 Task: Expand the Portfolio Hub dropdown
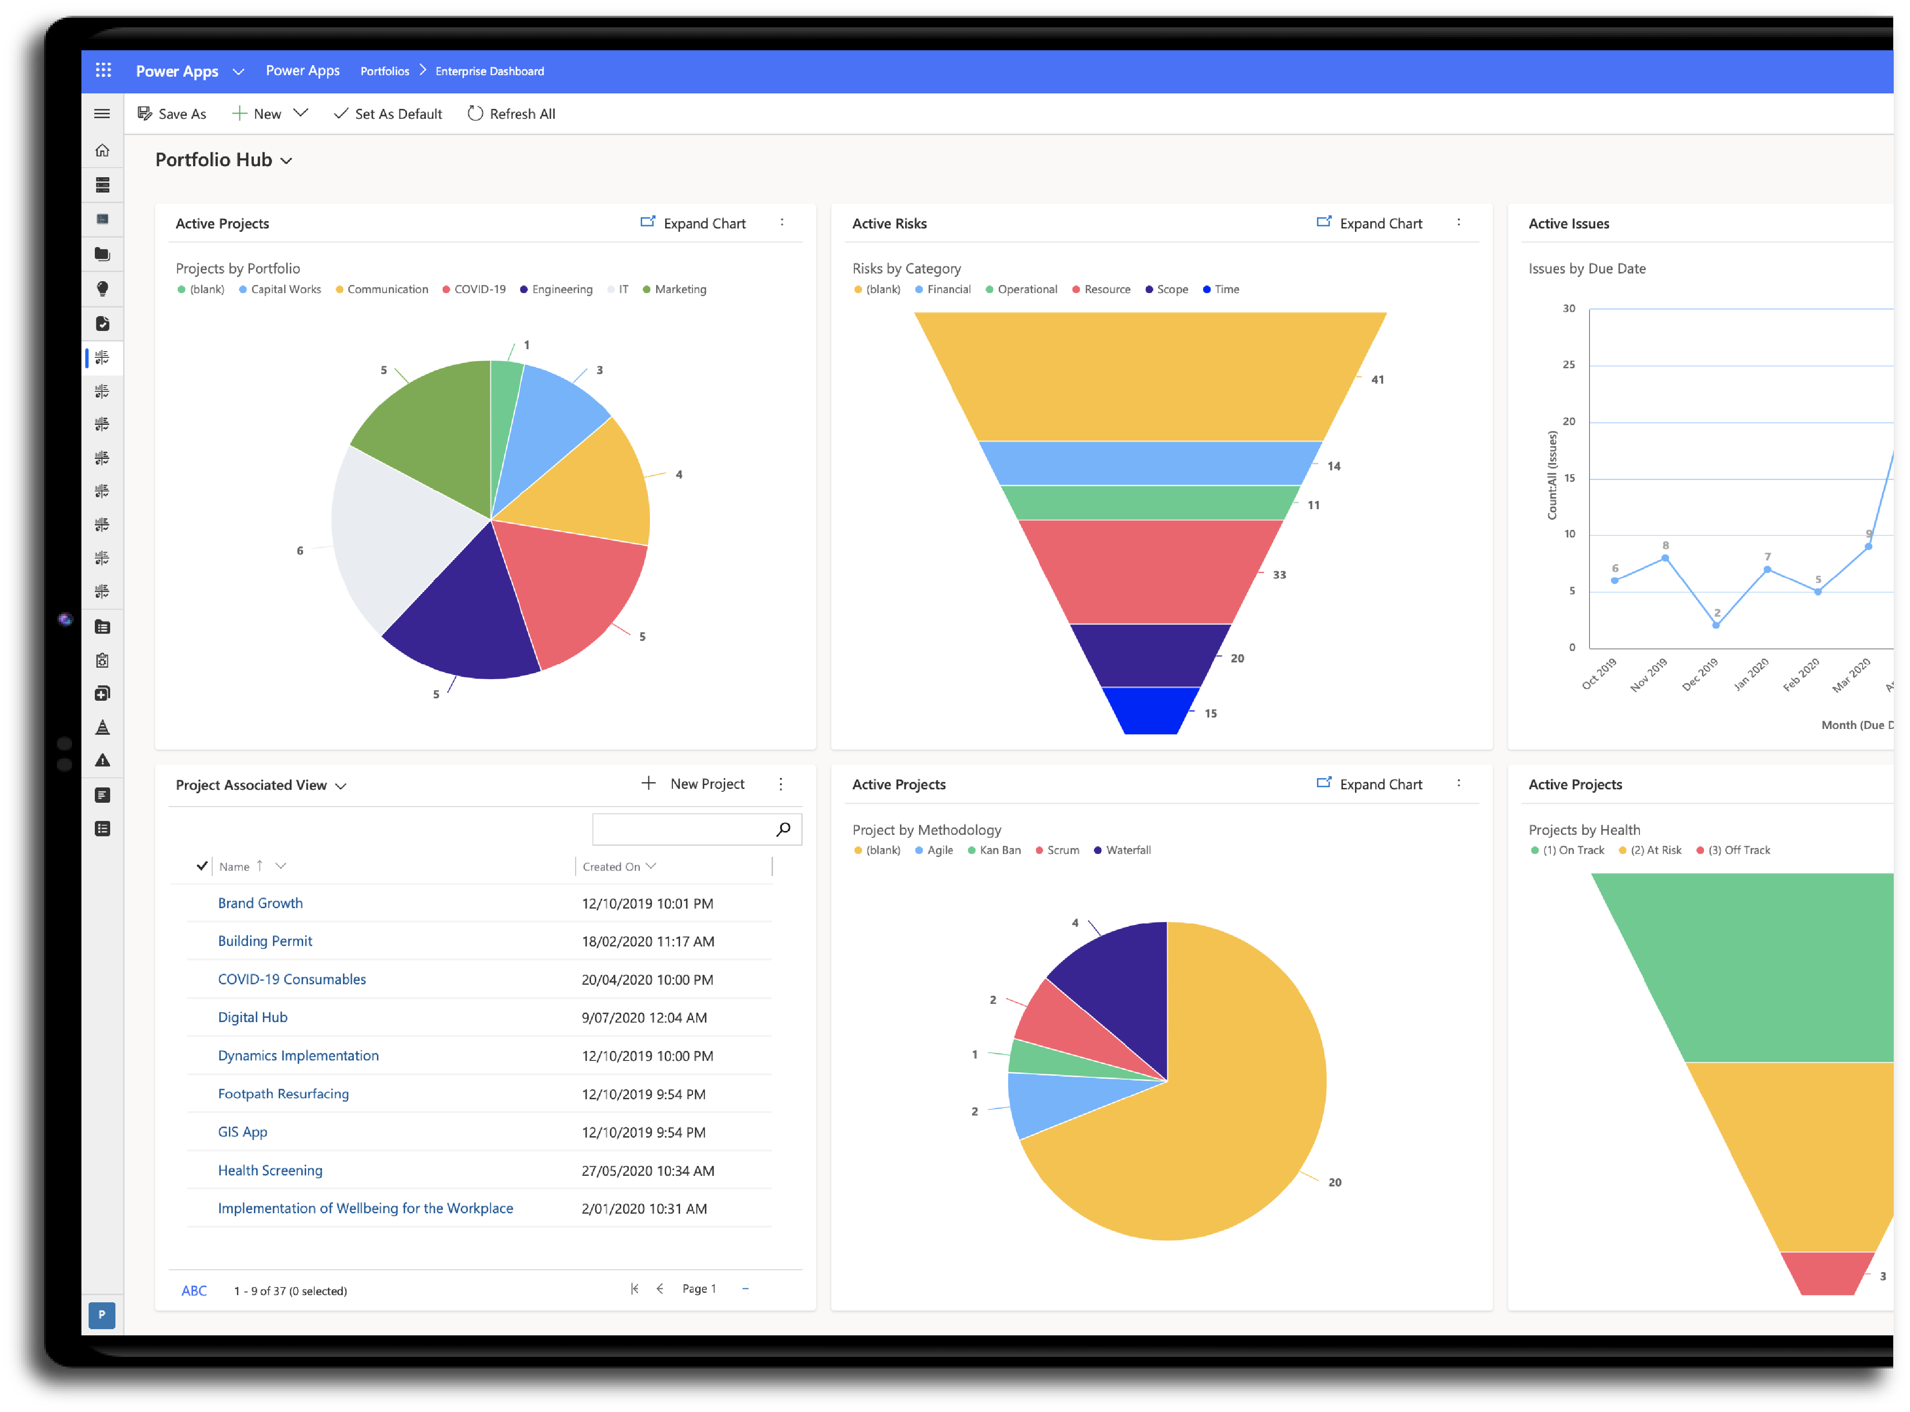pos(287,160)
